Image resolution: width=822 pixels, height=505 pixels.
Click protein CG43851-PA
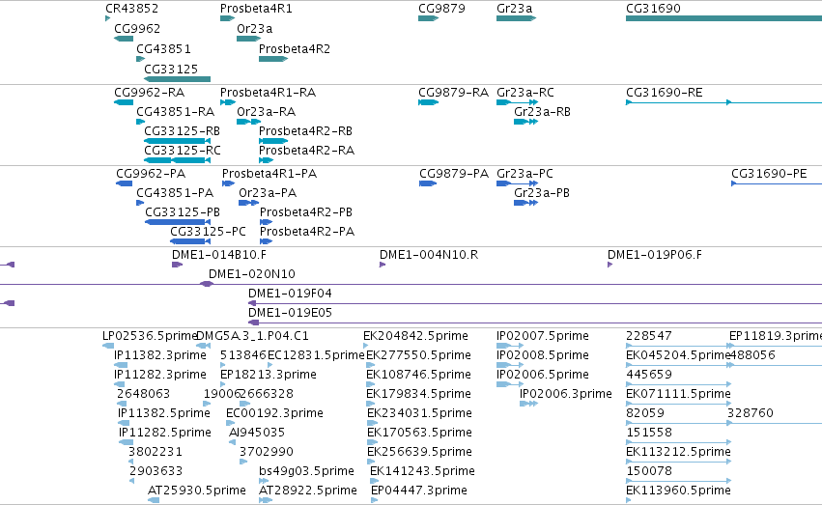click(175, 193)
